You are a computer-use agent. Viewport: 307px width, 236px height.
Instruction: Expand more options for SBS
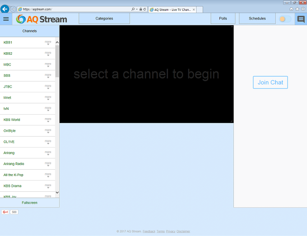click(x=48, y=76)
